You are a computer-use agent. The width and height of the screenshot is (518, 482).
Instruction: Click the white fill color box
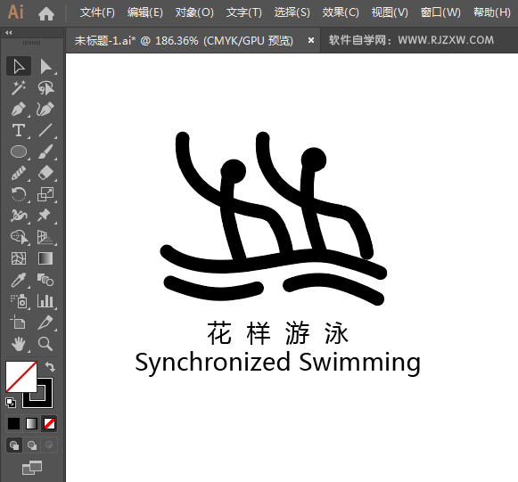coord(21,377)
